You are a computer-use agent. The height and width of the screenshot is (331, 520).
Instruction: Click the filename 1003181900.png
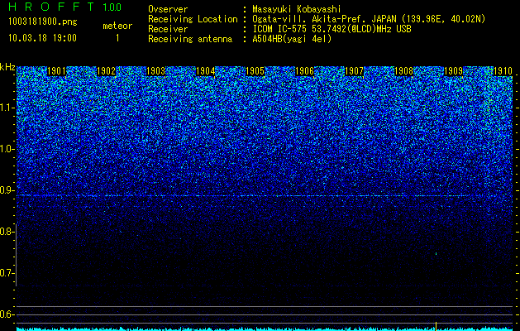(x=43, y=22)
